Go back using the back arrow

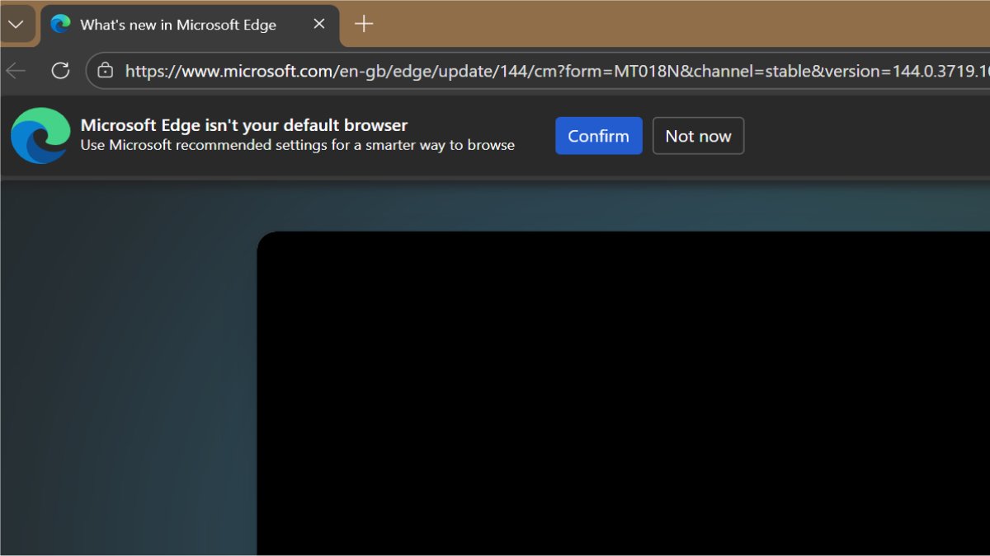(x=16, y=71)
